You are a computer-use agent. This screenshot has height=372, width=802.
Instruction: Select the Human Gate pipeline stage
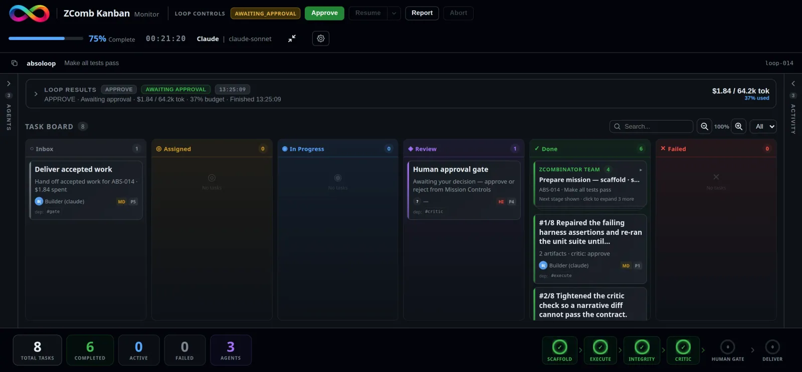728,350
